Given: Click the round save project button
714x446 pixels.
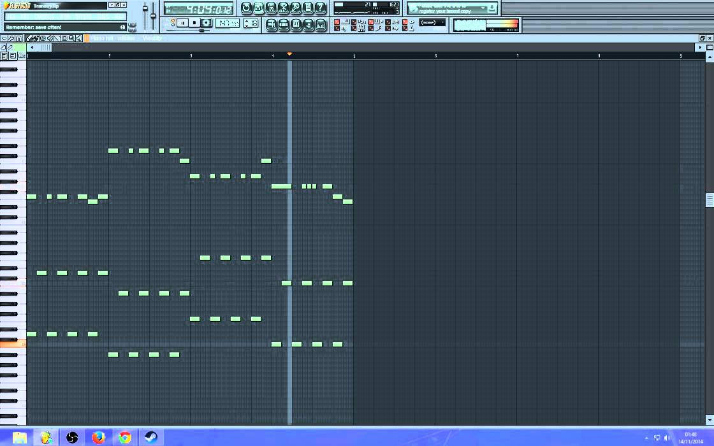Looking at the screenshot, I should pos(259,8).
